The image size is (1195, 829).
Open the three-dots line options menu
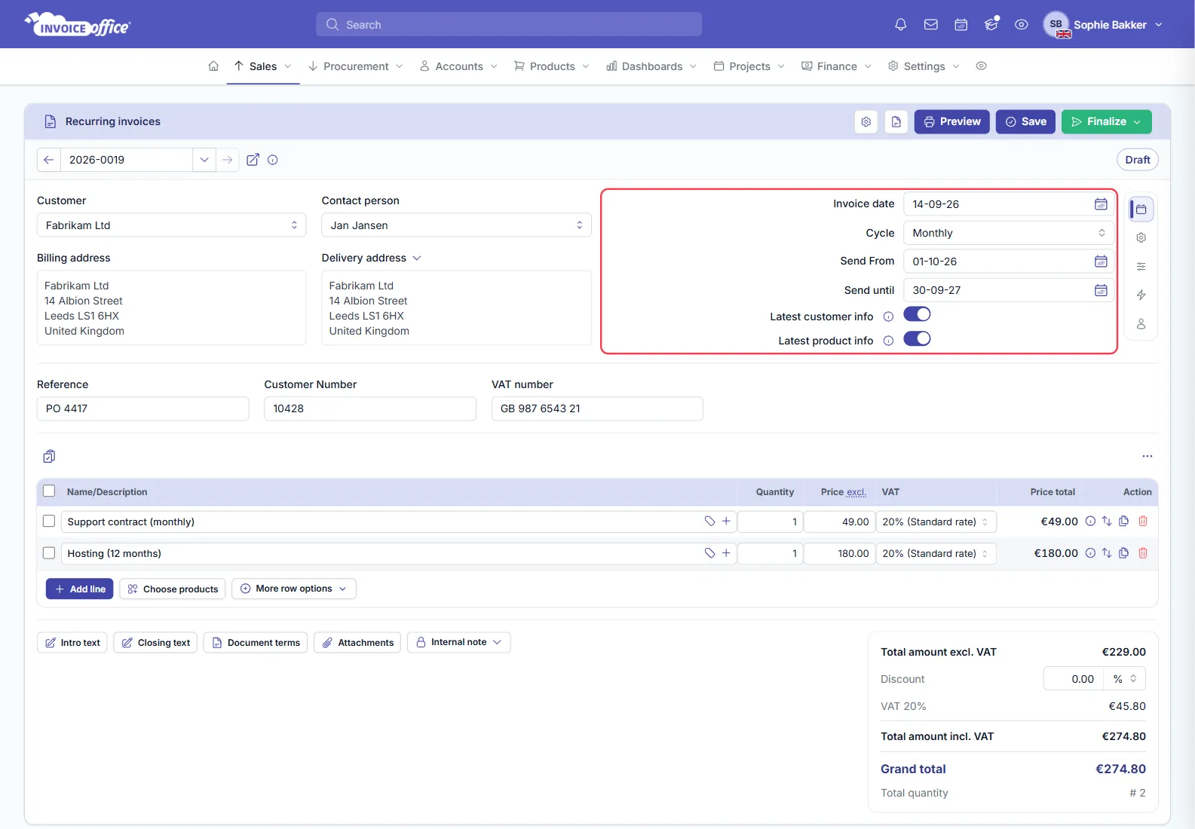(x=1148, y=456)
